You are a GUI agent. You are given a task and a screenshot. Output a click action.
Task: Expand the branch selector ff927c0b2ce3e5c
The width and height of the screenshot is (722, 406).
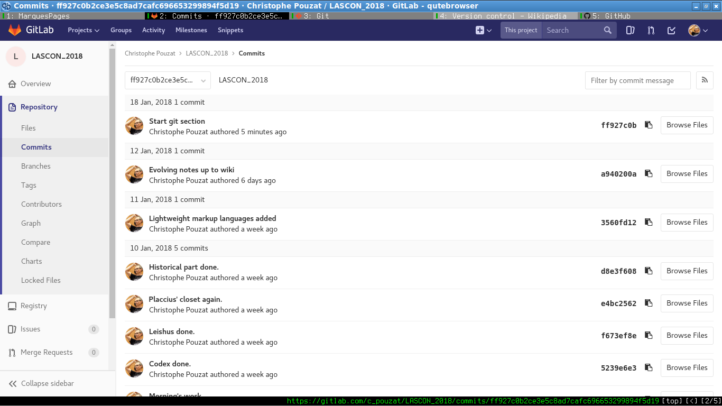click(168, 80)
